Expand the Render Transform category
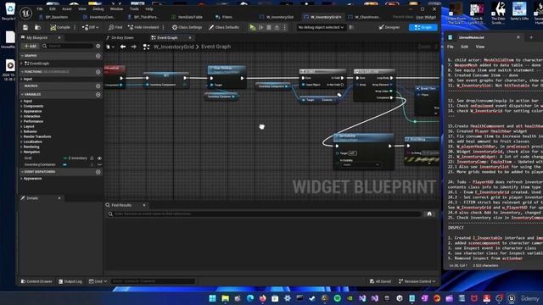The height and width of the screenshot is (305, 543). click(x=22, y=136)
